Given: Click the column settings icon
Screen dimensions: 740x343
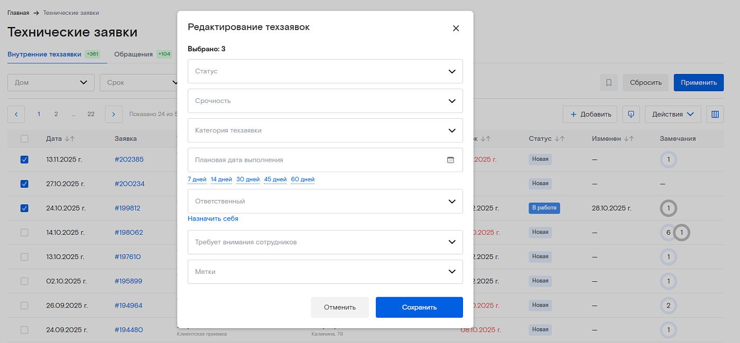Looking at the screenshot, I should click(x=715, y=115).
